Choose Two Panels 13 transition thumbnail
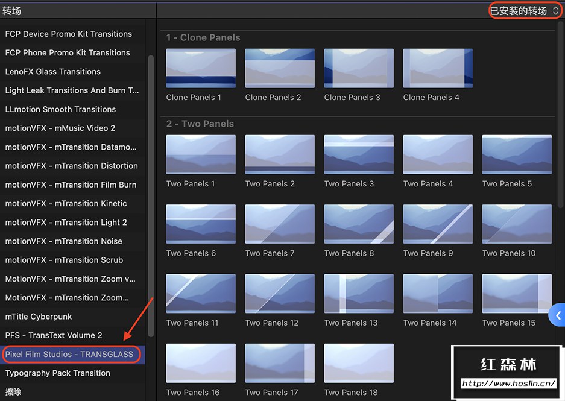 coord(359,294)
